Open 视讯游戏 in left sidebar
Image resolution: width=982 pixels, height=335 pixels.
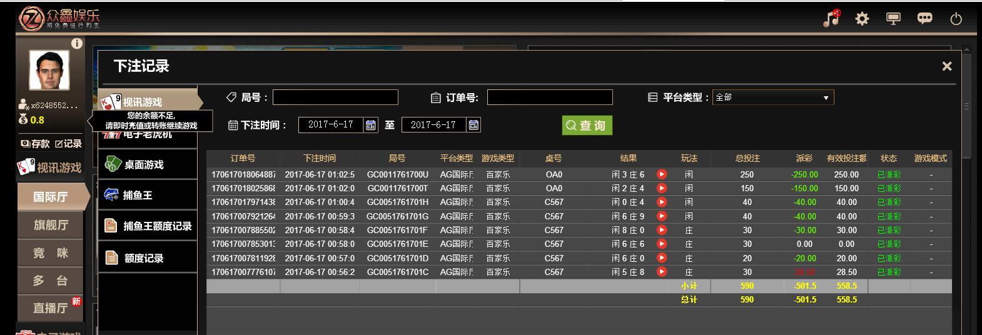(49, 167)
